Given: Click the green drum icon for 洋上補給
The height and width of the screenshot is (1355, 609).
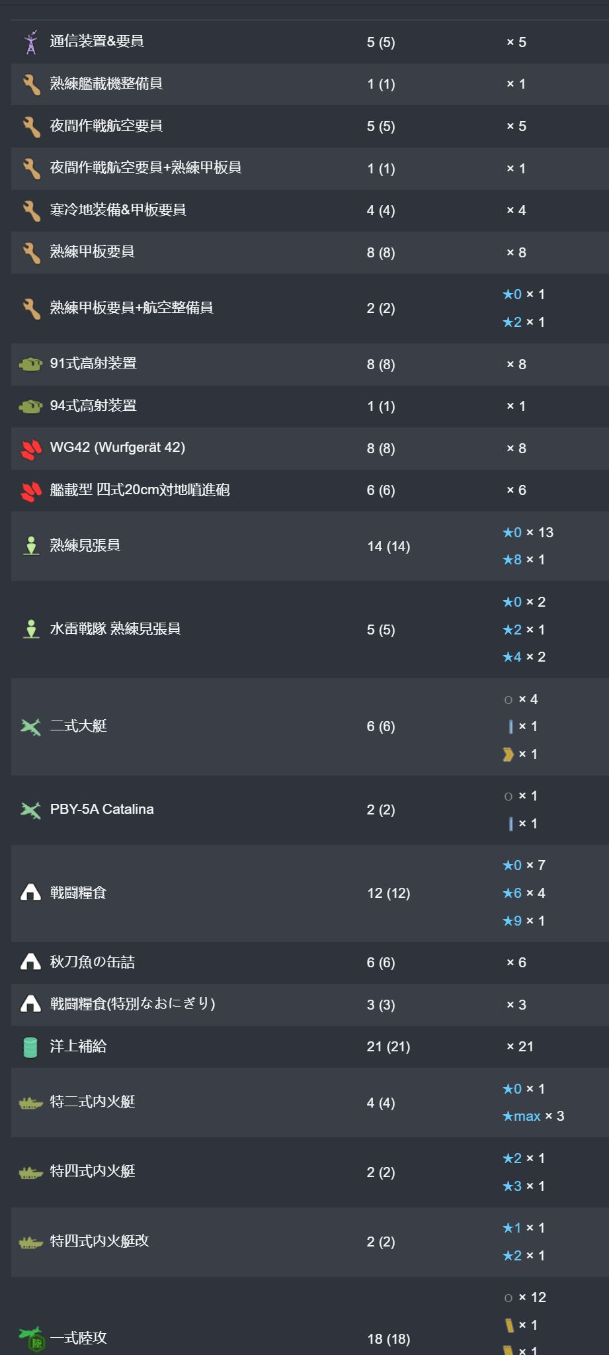Looking at the screenshot, I should (x=31, y=1047).
